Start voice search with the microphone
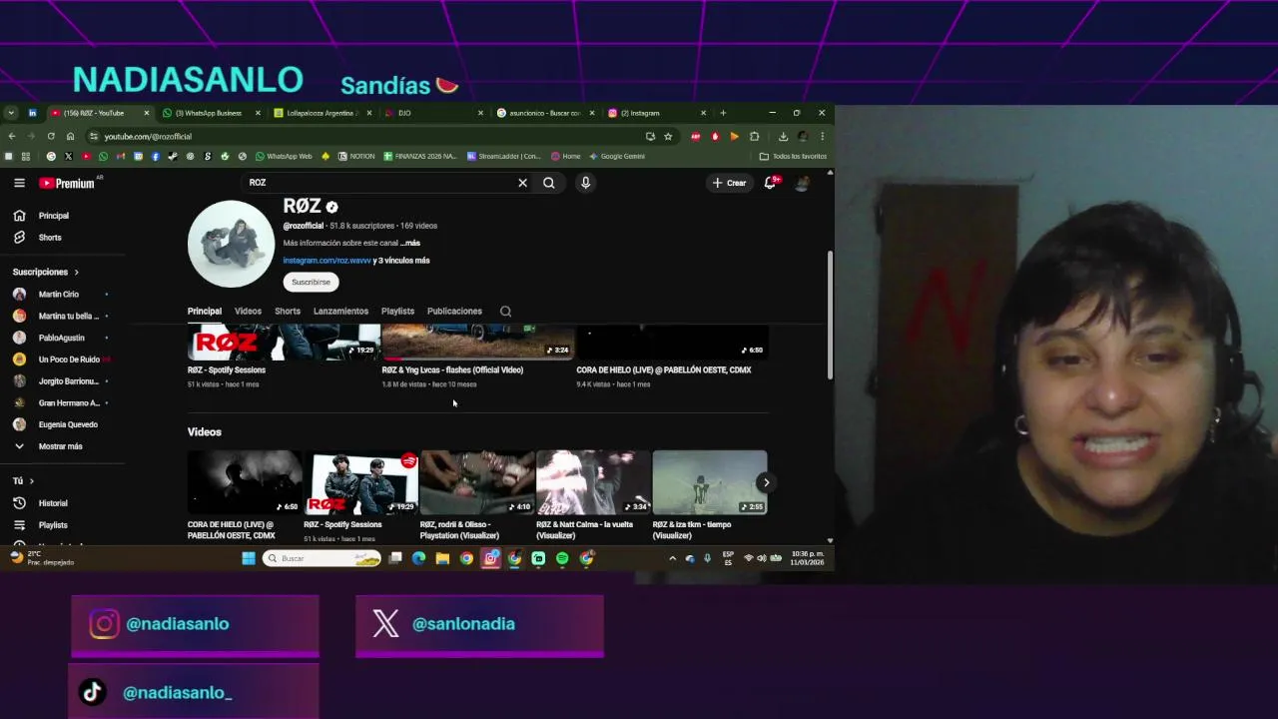This screenshot has height=719, width=1278. pyautogui.click(x=585, y=183)
